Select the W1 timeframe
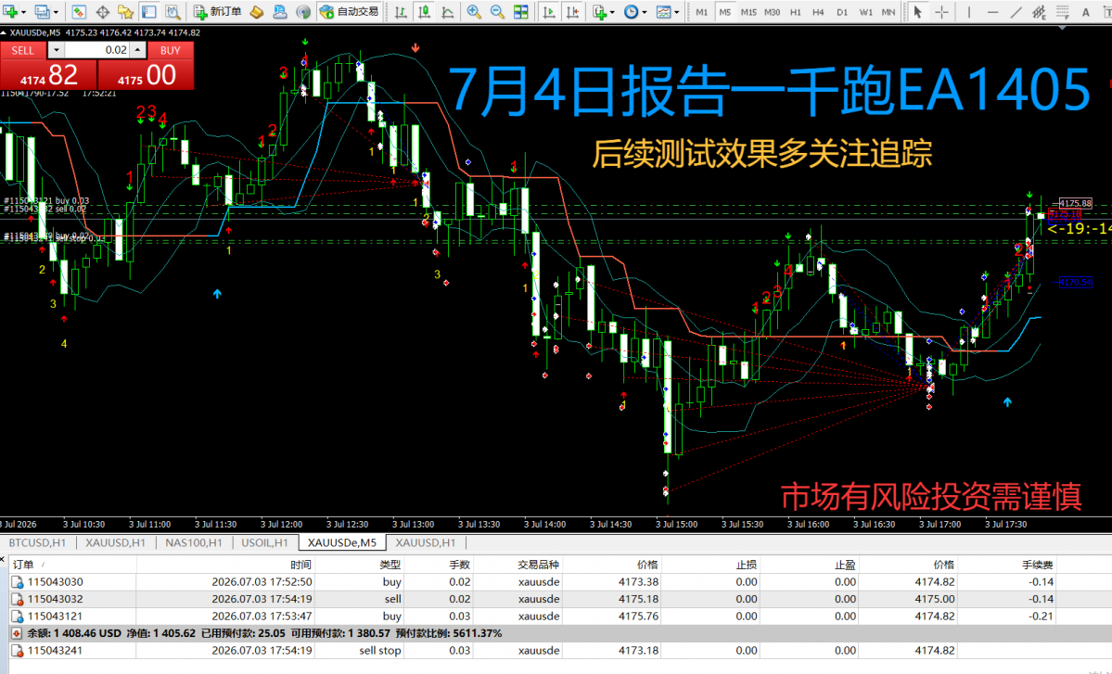The image size is (1112, 674). coord(866,12)
